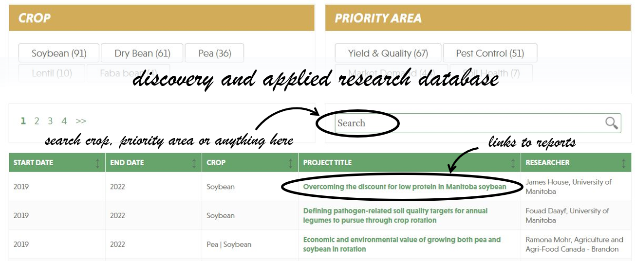Sort by Project Title arrows icon

tap(513, 163)
